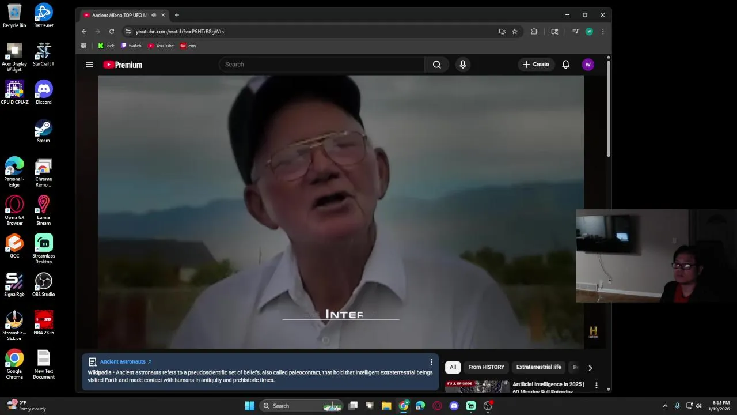Viewport: 737px width, 415px height.
Task: Expand the system tray hidden icons chevron
Action: click(665, 406)
